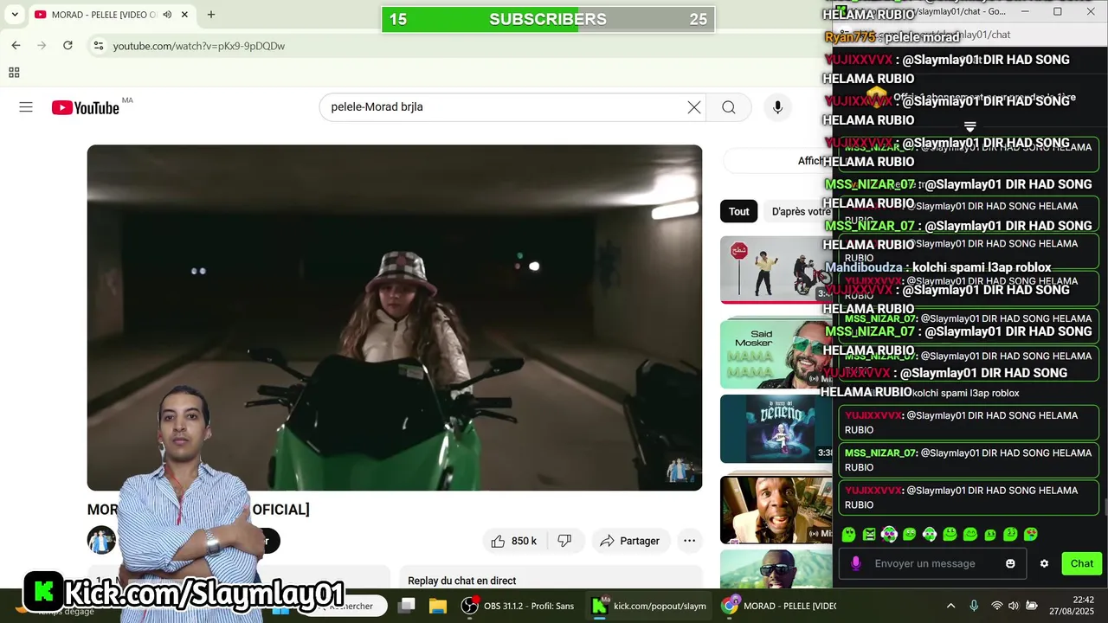The width and height of the screenshot is (1108, 623).
Task: Dislike the video
Action: tap(564, 541)
